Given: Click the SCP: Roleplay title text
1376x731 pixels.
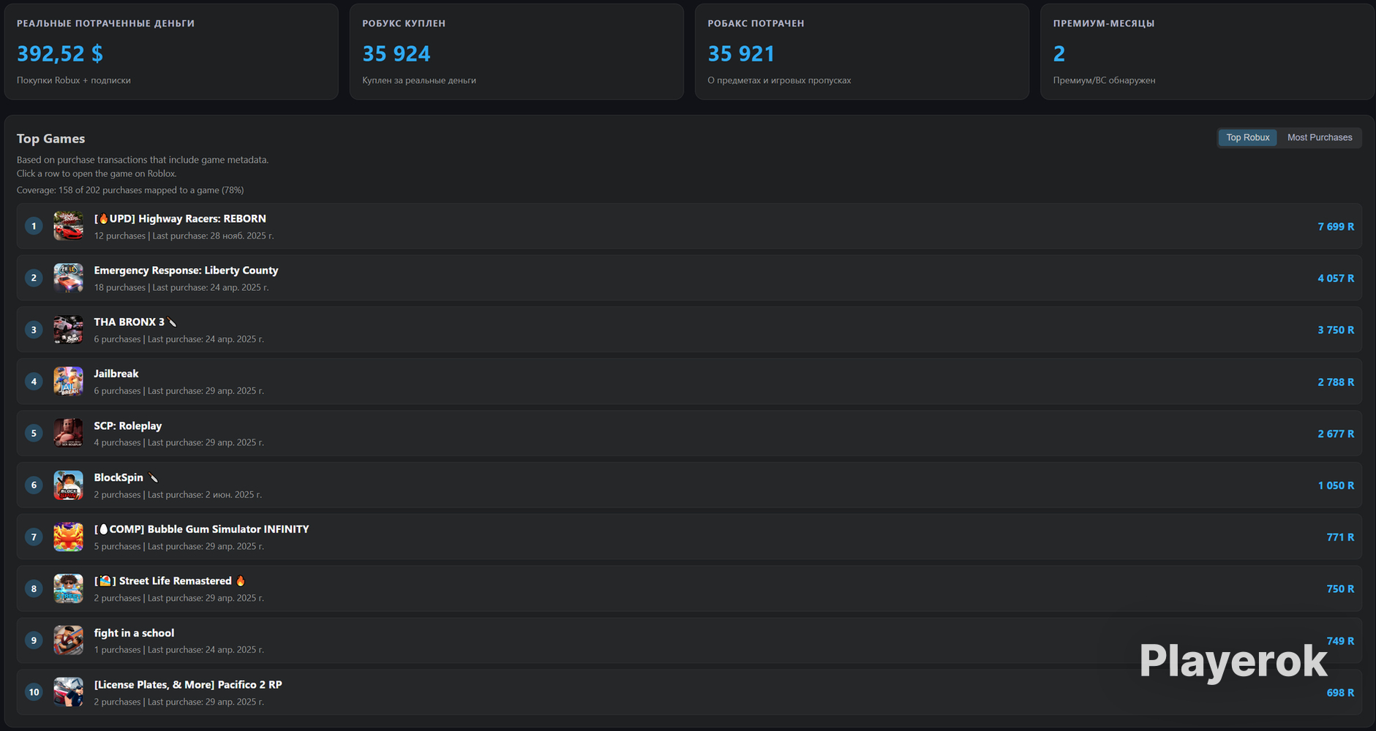Looking at the screenshot, I should click(128, 425).
